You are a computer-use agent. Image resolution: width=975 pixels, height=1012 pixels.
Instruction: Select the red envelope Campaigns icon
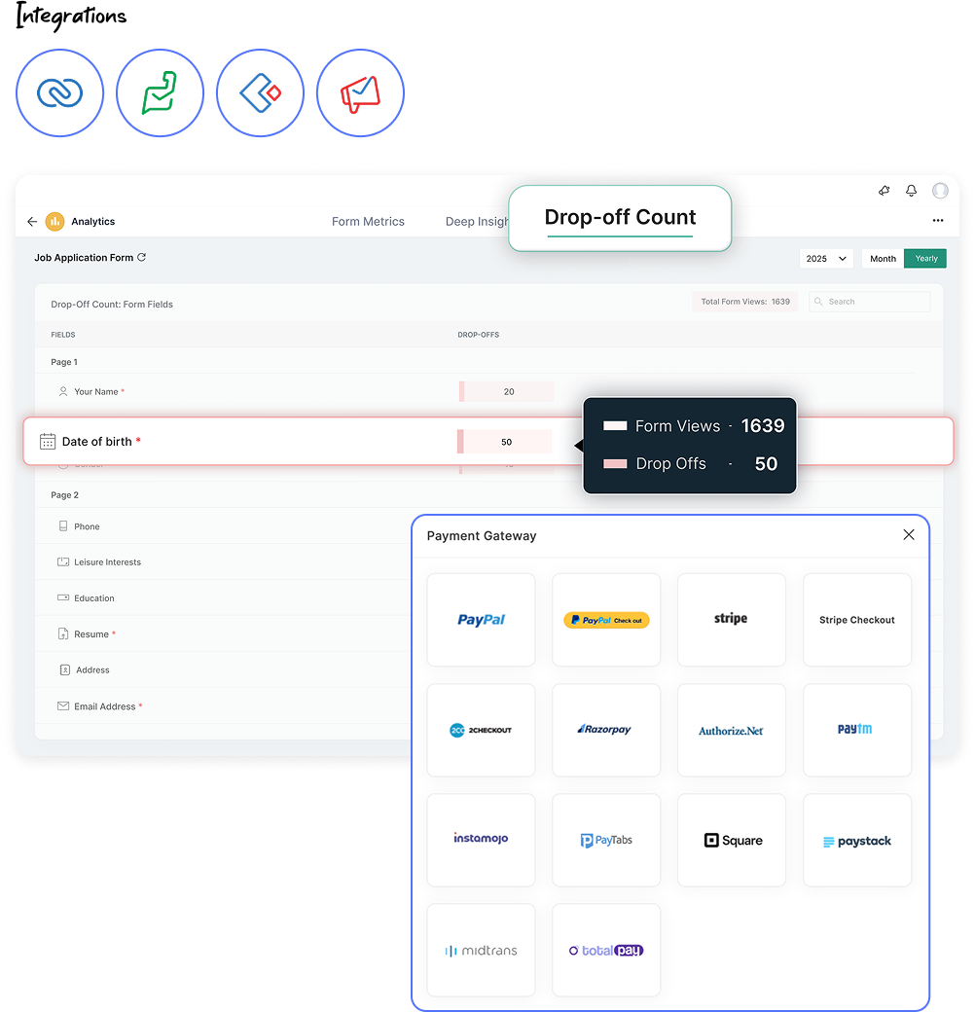tap(360, 92)
